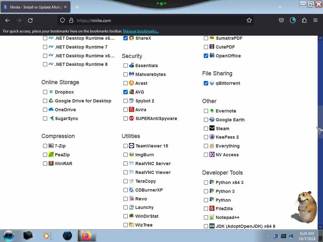Show hidden system tray icons arrow

[x=268, y=236]
